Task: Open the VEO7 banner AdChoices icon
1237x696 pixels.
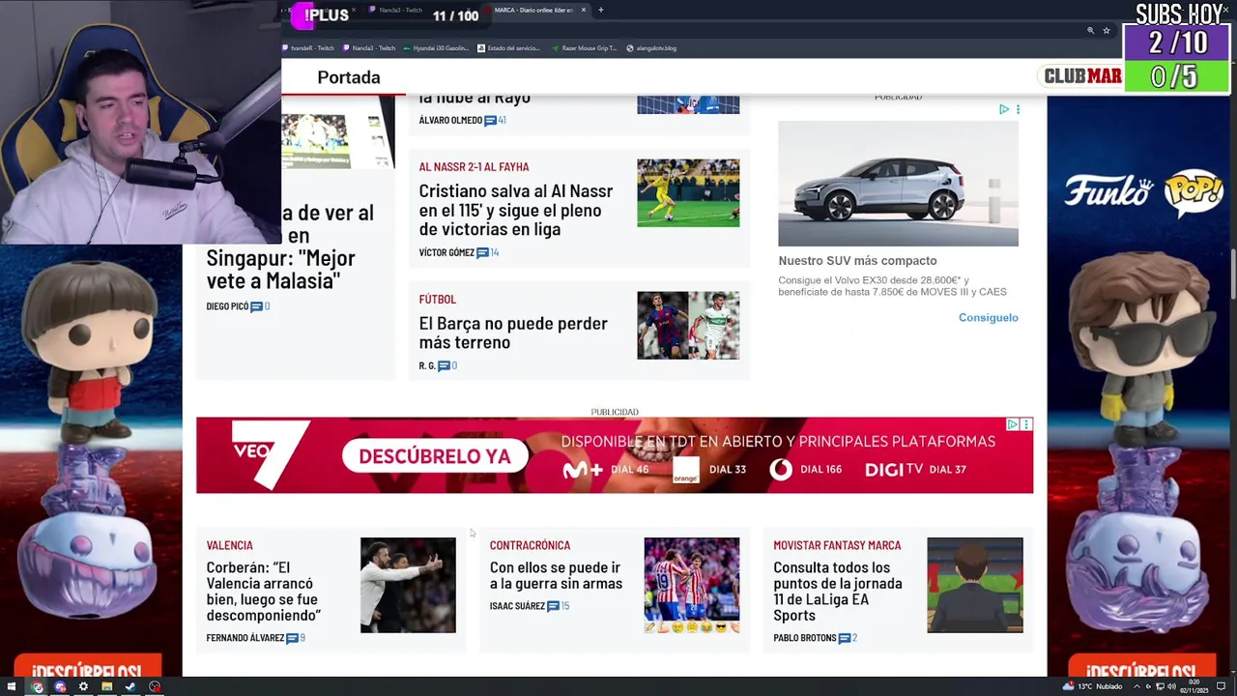Action: click(1012, 424)
